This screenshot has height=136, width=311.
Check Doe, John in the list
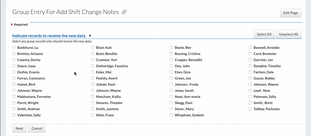pos(171,66)
